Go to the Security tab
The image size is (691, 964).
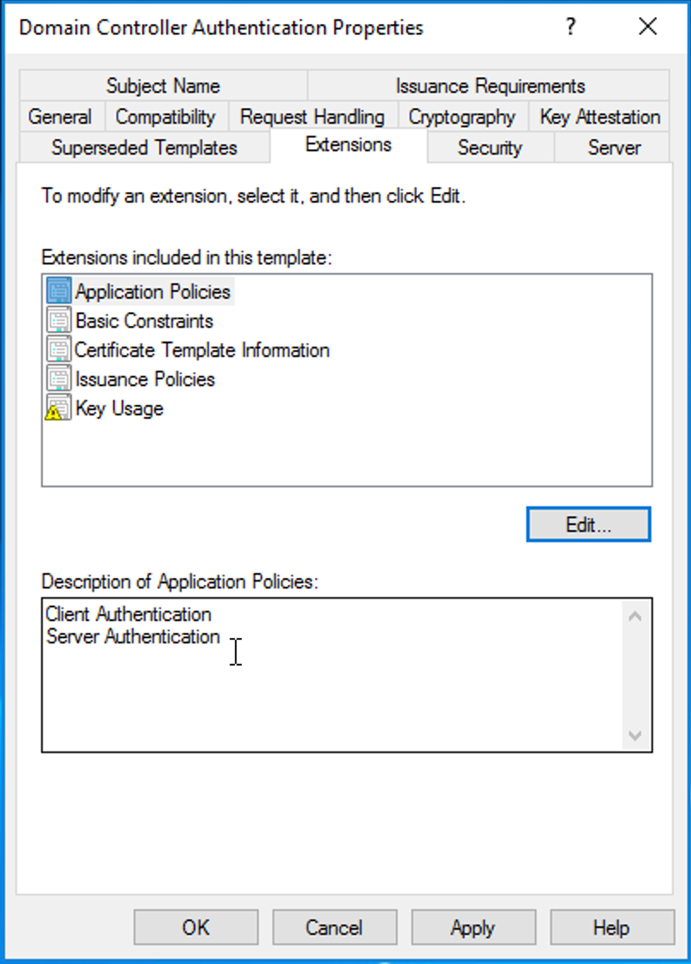pyautogui.click(x=490, y=148)
